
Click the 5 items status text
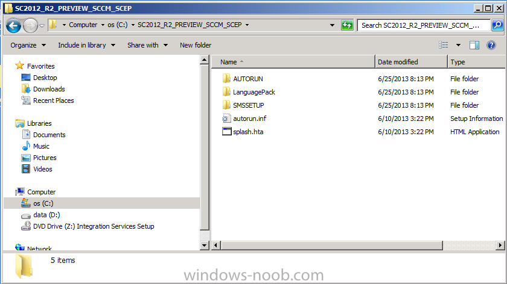pyautogui.click(x=63, y=261)
